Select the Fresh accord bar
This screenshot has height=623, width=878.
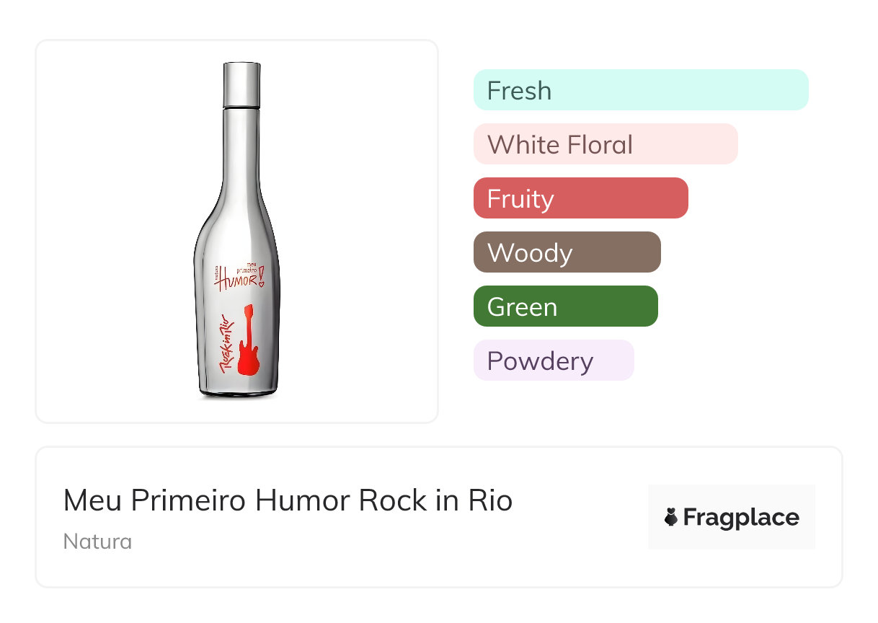tap(641, 90)
